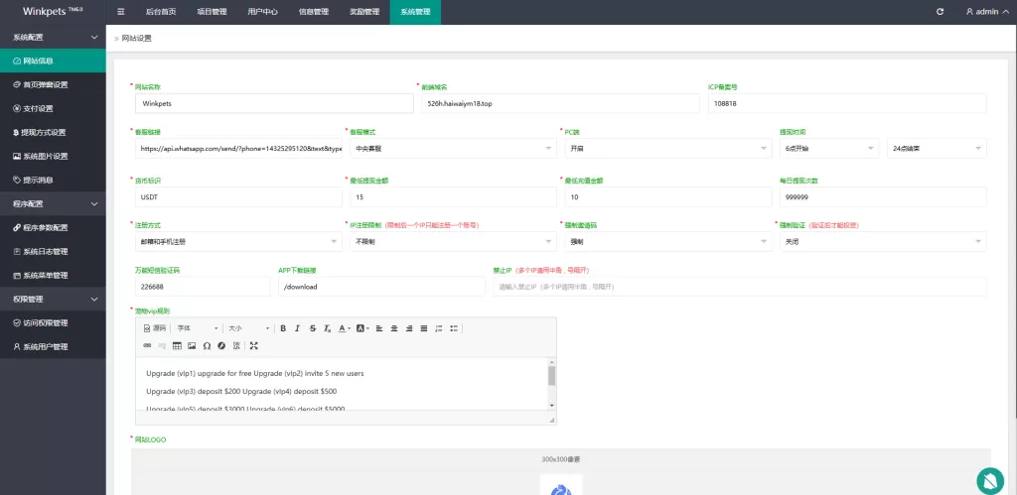Collapse the 程序配置 sidebar group

53,203
